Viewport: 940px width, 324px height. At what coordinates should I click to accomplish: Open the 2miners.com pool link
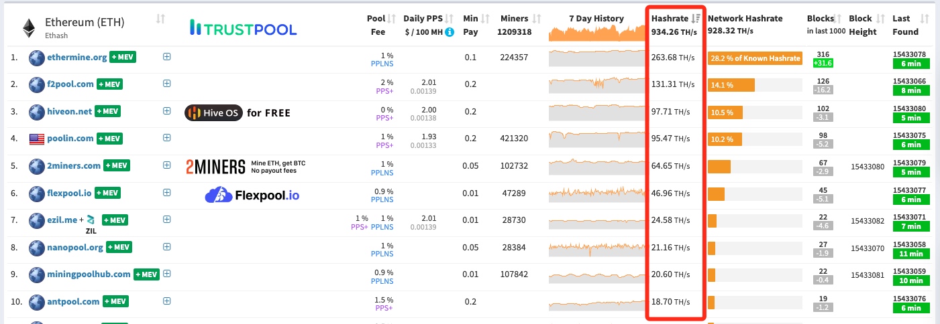click(x=74, y=166)
